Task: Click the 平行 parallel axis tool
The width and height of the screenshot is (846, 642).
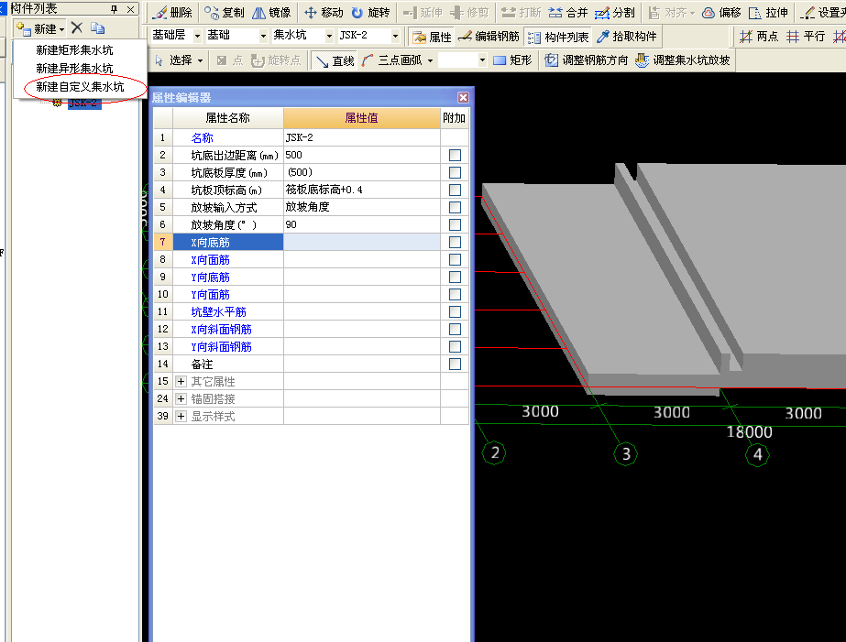Action: 806,37
